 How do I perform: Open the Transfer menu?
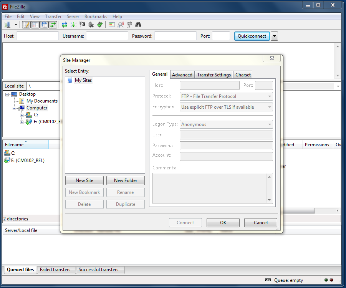point(53,17)
